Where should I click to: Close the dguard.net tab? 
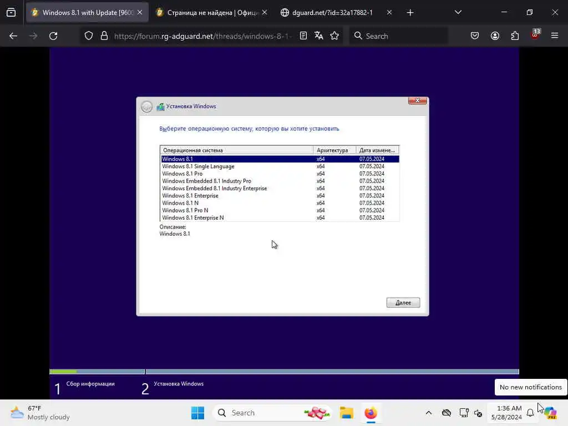coord(389,13)
